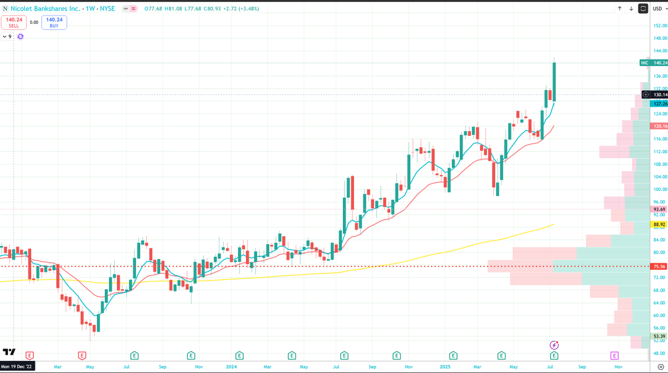Click the pink approximate-data indicator icon
668x373 pixels.
click(x=134, y=9)
